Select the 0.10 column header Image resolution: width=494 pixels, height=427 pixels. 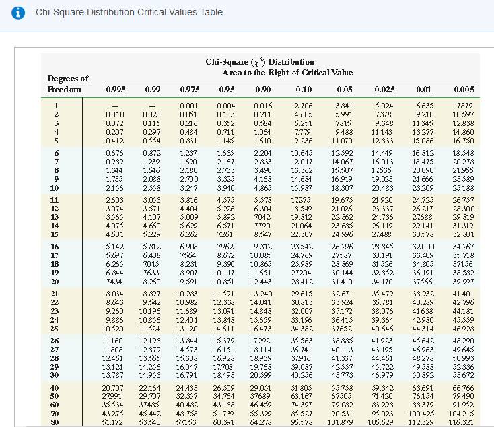[x=304, y=90]
